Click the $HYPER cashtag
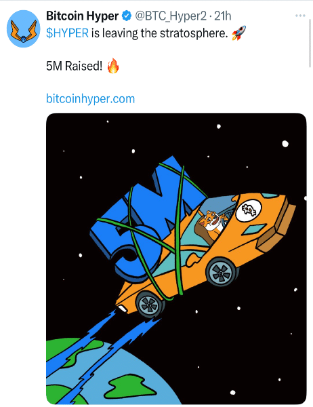This screenshot has height=407, width=313. [68, 33]
